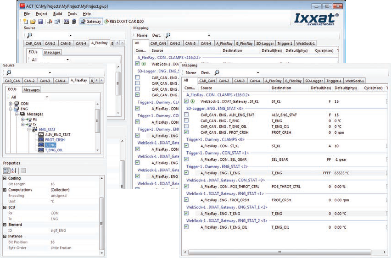This screenshot has height=258, width=391.
Task: Check CAR_CAN . ENG . ALIV_ENG_STAT mapping
Action: (186, 115)
